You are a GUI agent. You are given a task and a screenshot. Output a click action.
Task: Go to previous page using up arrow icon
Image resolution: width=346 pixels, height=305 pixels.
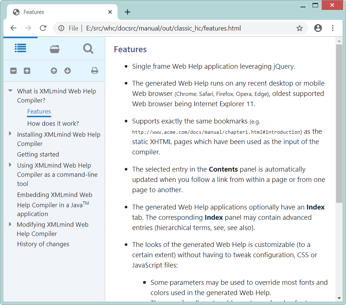[54, 71]
